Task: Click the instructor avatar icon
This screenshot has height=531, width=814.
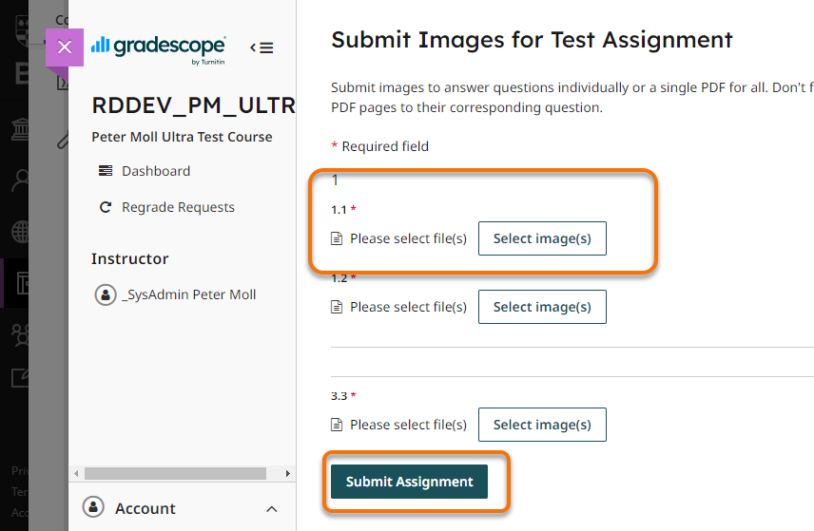Action: tap(105, 294)
